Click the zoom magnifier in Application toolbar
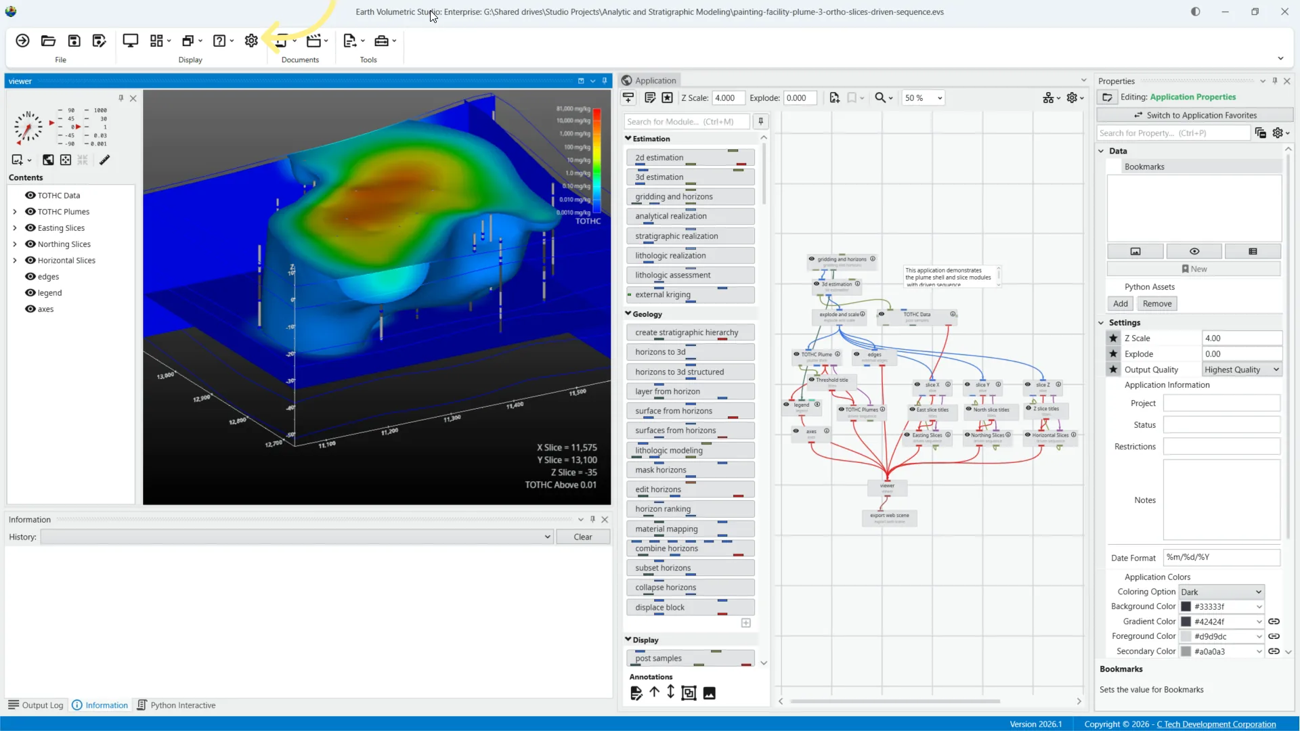The width and height of the screenshot is (1300, 731). pos(880,98)
